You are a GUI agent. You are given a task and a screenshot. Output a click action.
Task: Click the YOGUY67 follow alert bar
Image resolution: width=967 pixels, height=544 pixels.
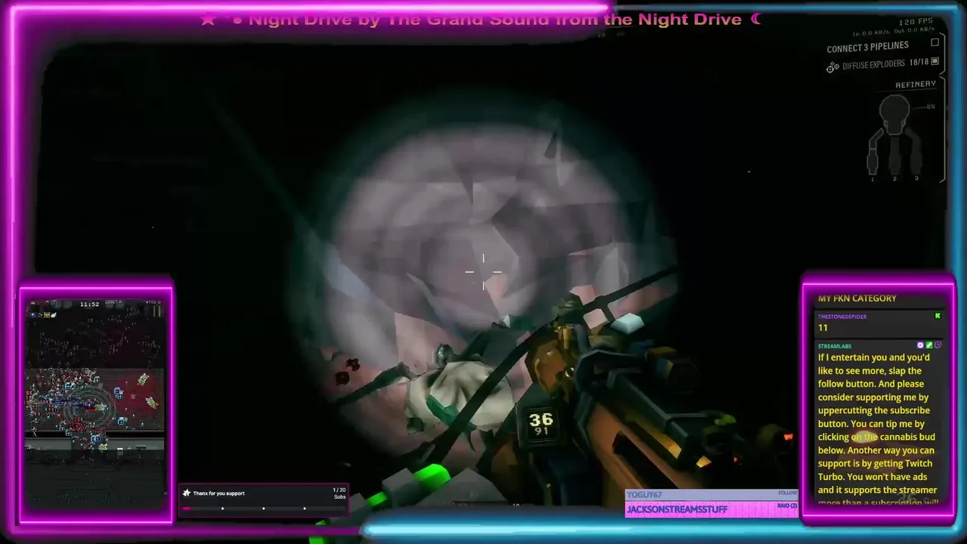712,495
